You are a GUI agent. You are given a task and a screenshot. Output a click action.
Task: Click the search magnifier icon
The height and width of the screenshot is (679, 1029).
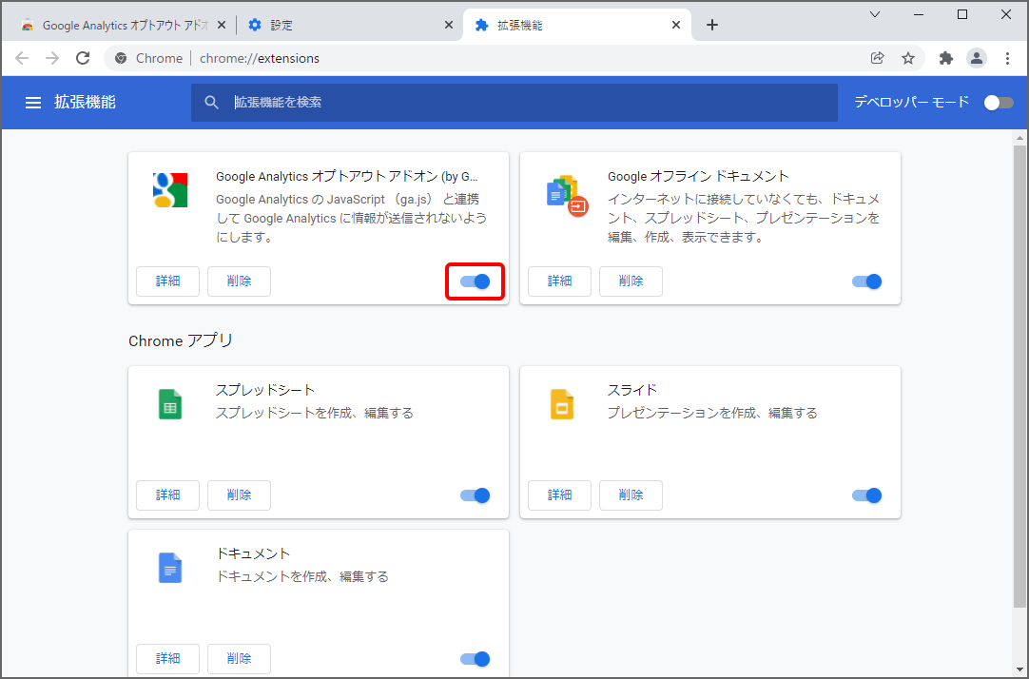(x=211, y=103)
